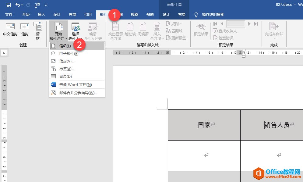The height and width of the screenshot is (182, 303).
Task: Select the 邮件 ribbon tab
Action: click(x=104, y=15)
